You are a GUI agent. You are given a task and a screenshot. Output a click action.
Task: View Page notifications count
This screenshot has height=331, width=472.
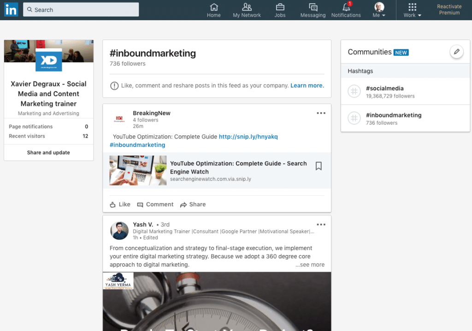click(x=48, y=127)
